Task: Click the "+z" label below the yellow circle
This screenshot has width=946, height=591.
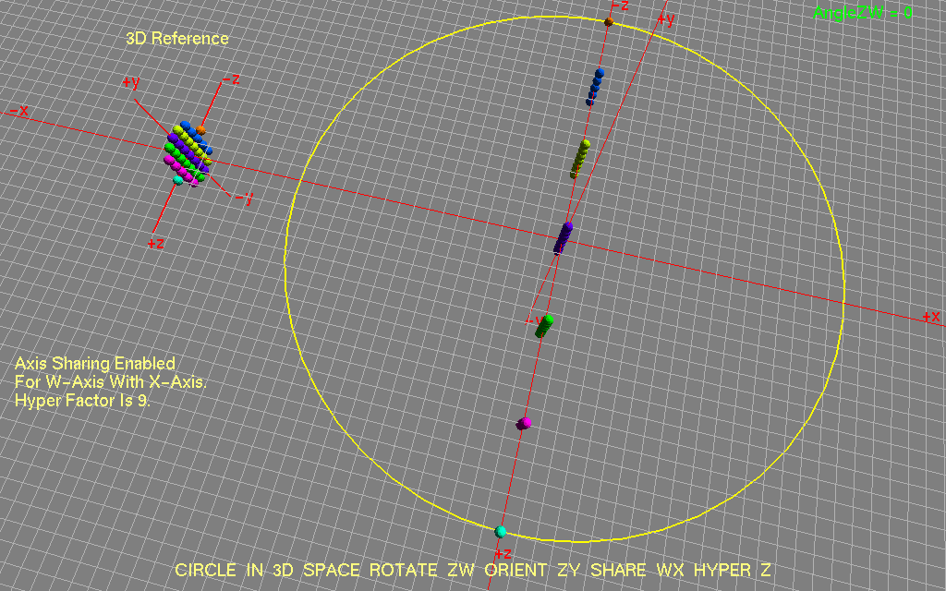Action: (x=503, y=554)
